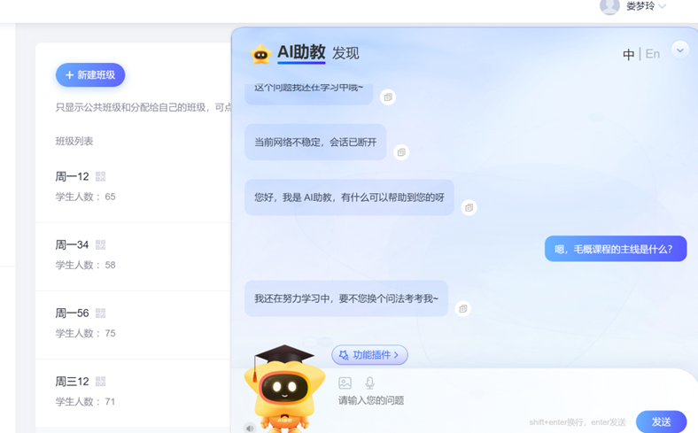Screen dimensions: 698x433
Task: Mute the assistant using the speaker icon
Action: (x=250, y=428)
